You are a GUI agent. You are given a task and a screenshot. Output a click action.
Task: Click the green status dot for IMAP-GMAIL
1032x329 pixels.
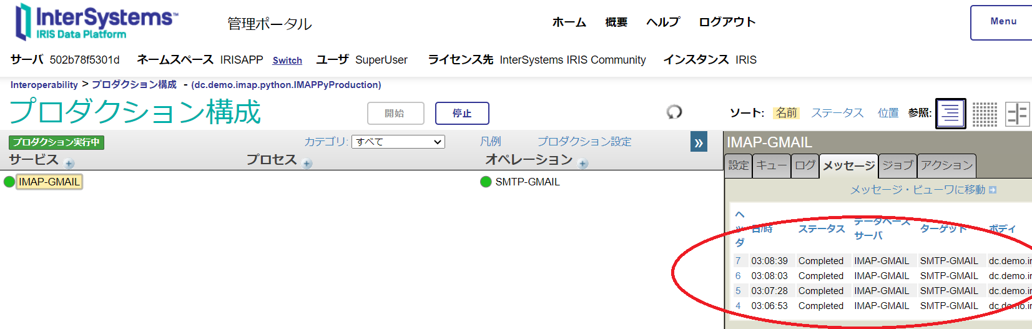pos(9,182)
